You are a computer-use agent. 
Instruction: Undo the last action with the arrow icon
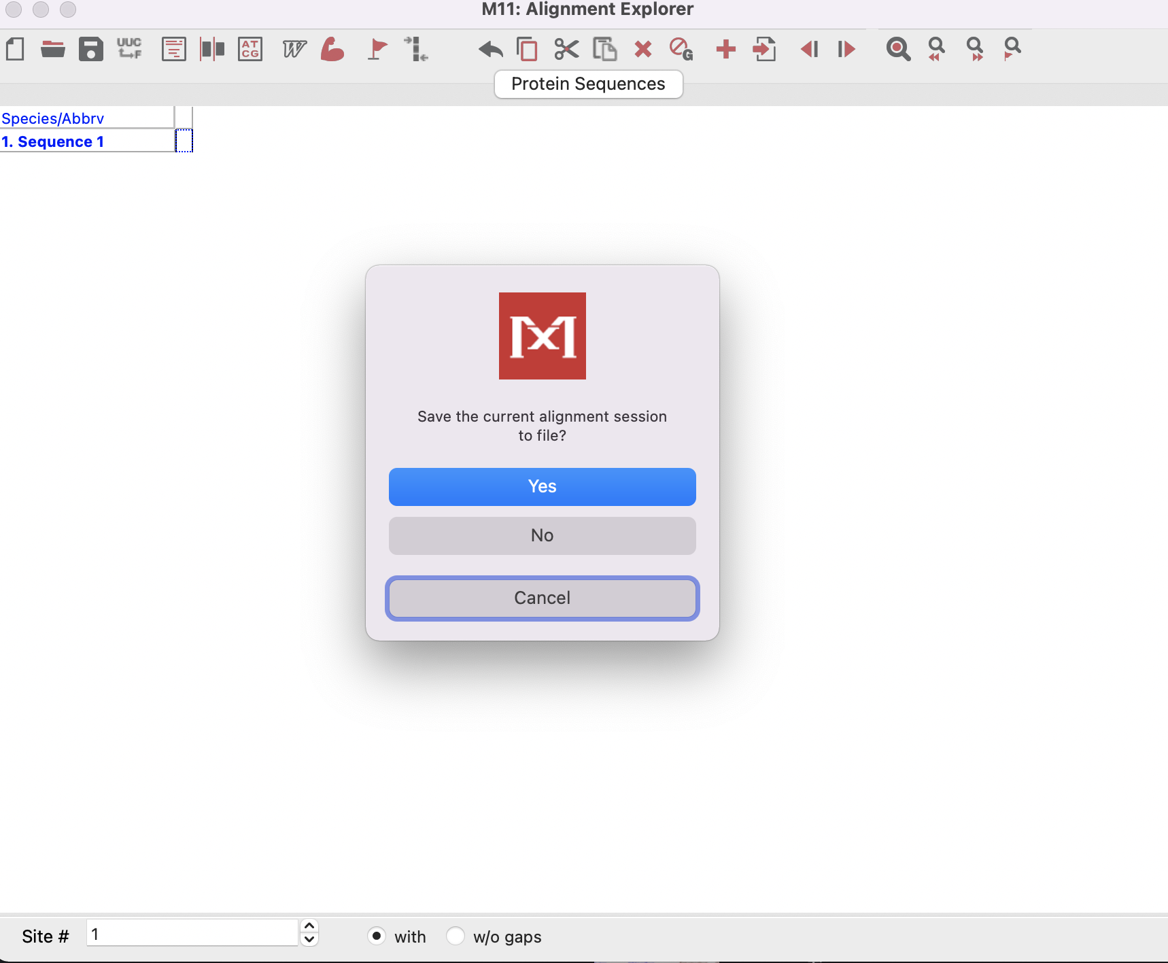pos(490,50)
